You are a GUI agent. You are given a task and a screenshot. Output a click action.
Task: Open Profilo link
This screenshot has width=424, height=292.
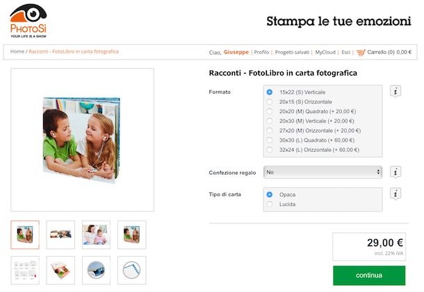[x=261, y=52]
